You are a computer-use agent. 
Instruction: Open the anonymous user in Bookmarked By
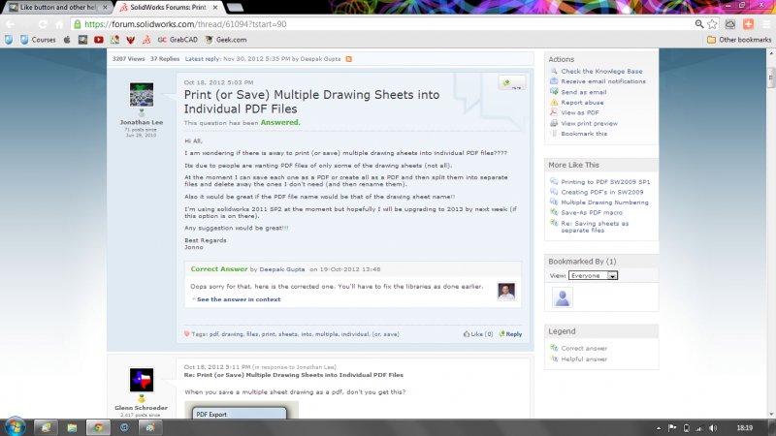point(563,297)
